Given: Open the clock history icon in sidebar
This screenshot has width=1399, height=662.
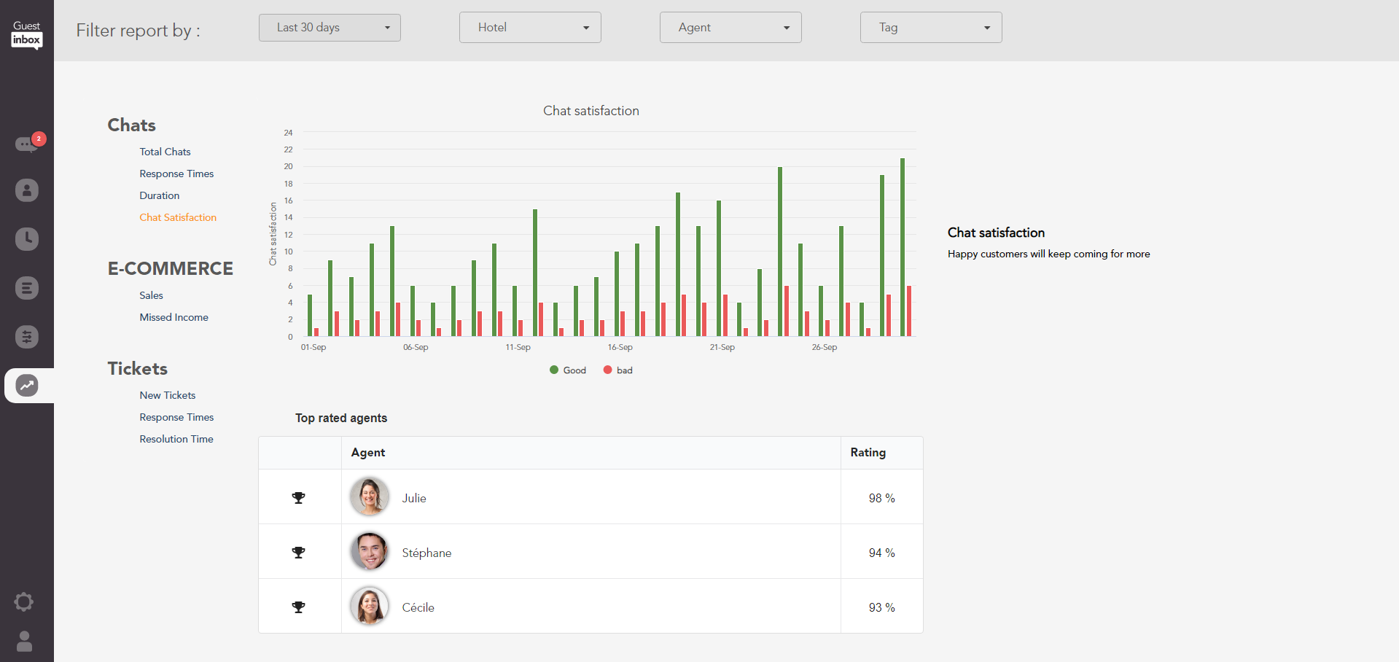Looking at the screenshot, I should [x=27, y=239].
